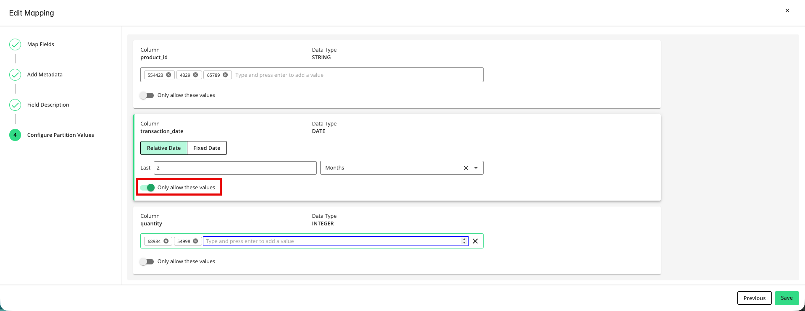The height and width of the screenshot is (311, 805).
Task: Remove the 65789 value chip
Action: coord(225,75)
